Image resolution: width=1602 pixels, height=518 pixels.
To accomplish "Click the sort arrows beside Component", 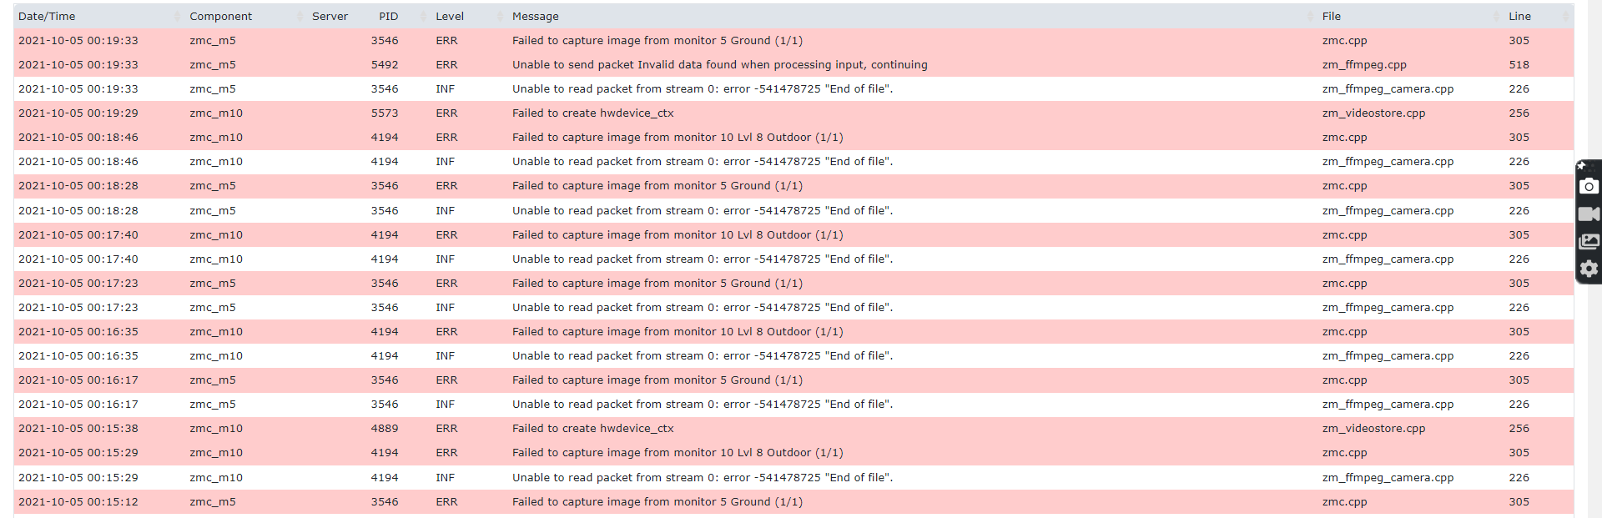I will coord(300,17).
